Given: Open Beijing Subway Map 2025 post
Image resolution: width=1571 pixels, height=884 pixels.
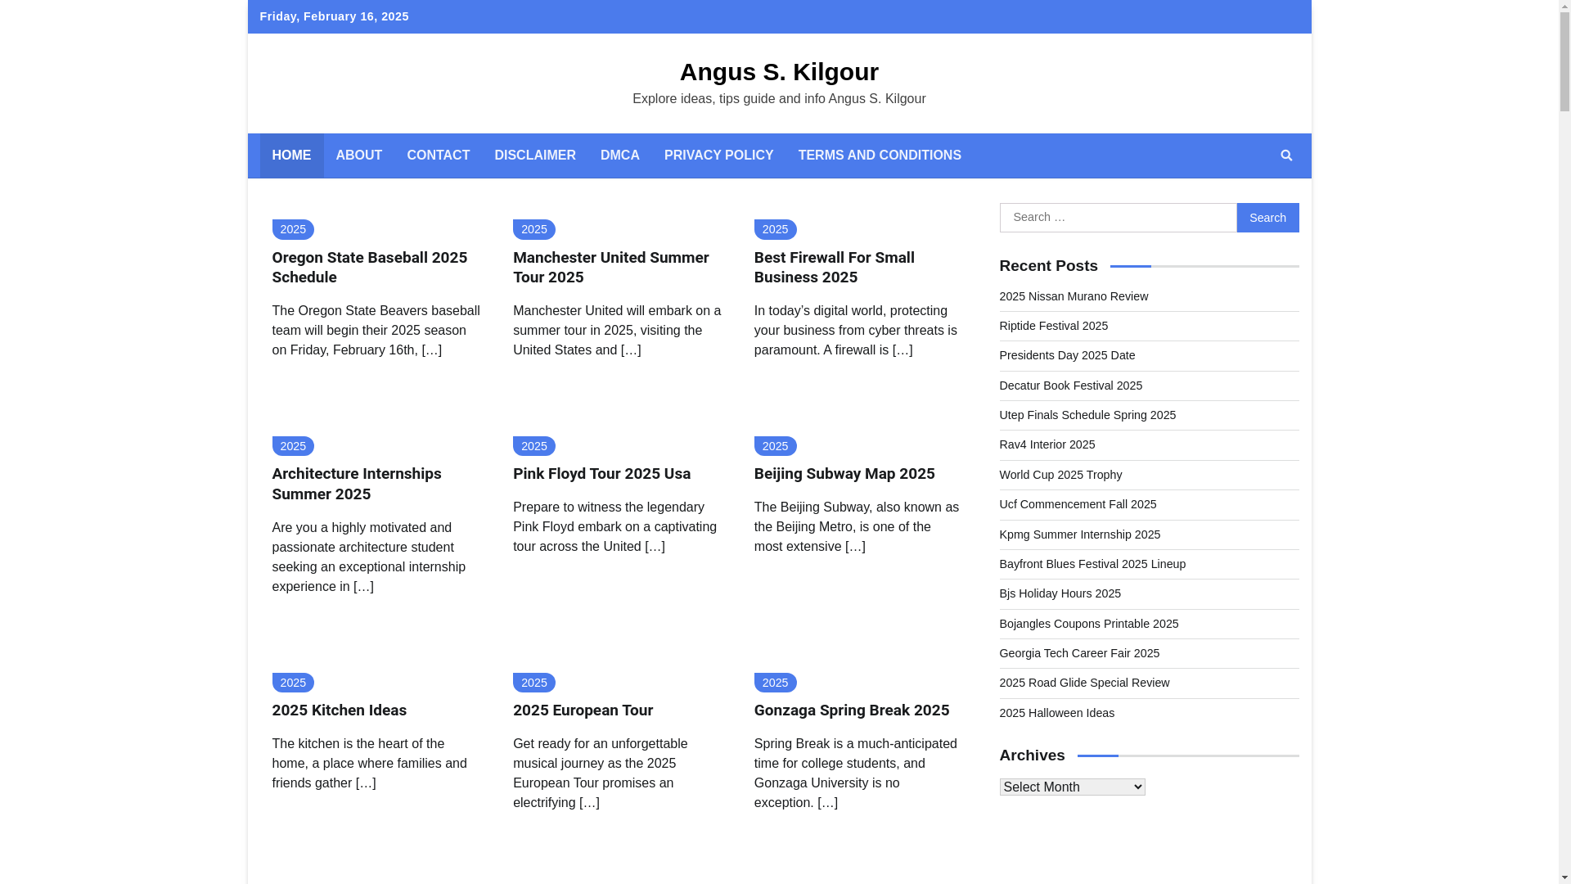Looking at the screenshot, I should (x=844, y=474).
